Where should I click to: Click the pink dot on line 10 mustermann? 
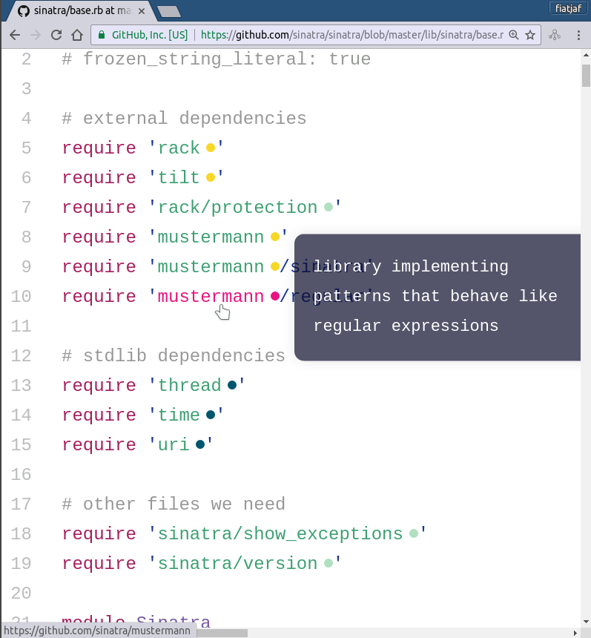(x=275, y=296)
